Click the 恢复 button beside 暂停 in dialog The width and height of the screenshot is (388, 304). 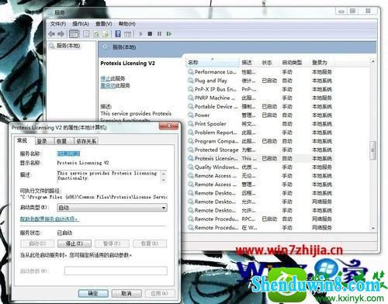tap(150, 244)
